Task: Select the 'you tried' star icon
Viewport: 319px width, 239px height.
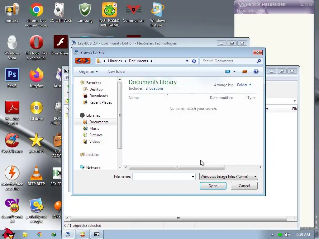Action: (x=36, y=143)
